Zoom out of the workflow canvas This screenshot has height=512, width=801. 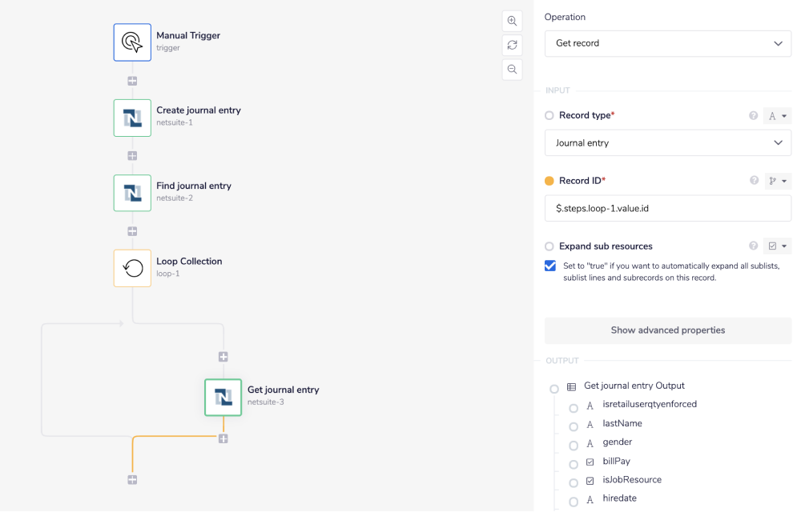pos(512,70)
